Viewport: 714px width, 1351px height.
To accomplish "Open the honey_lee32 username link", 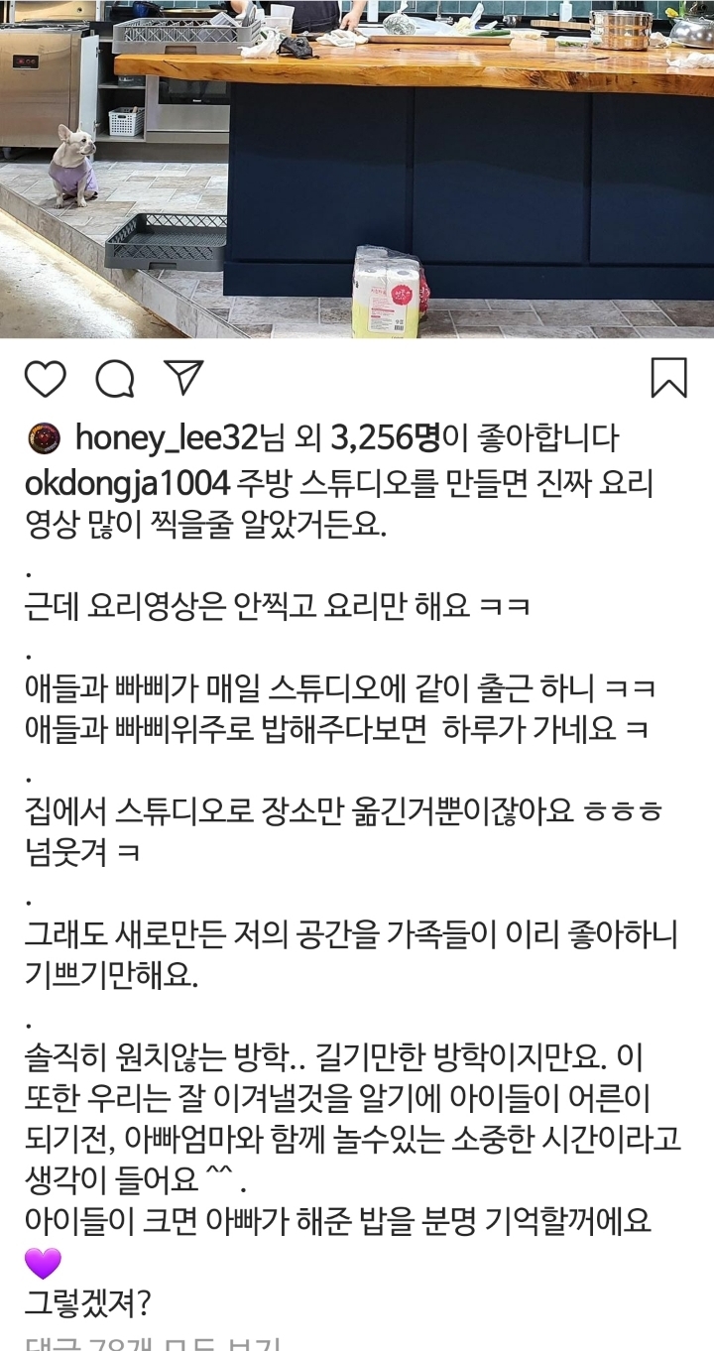I will click(166, 437).
